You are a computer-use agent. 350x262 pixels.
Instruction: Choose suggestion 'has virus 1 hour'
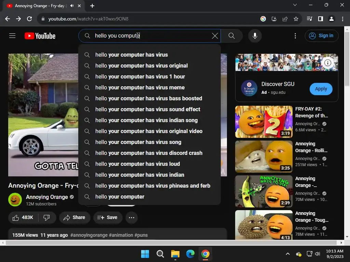click(149, 77)
